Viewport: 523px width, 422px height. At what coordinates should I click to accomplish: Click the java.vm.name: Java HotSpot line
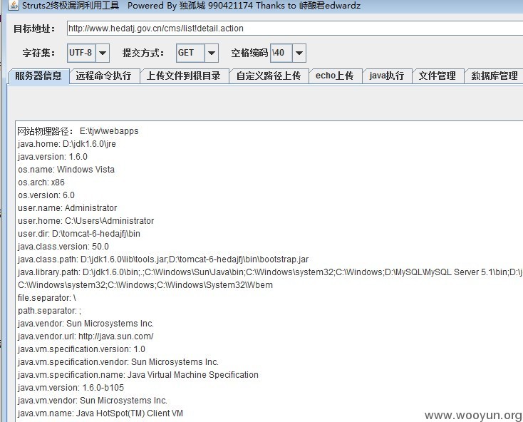tap(100, 413)
